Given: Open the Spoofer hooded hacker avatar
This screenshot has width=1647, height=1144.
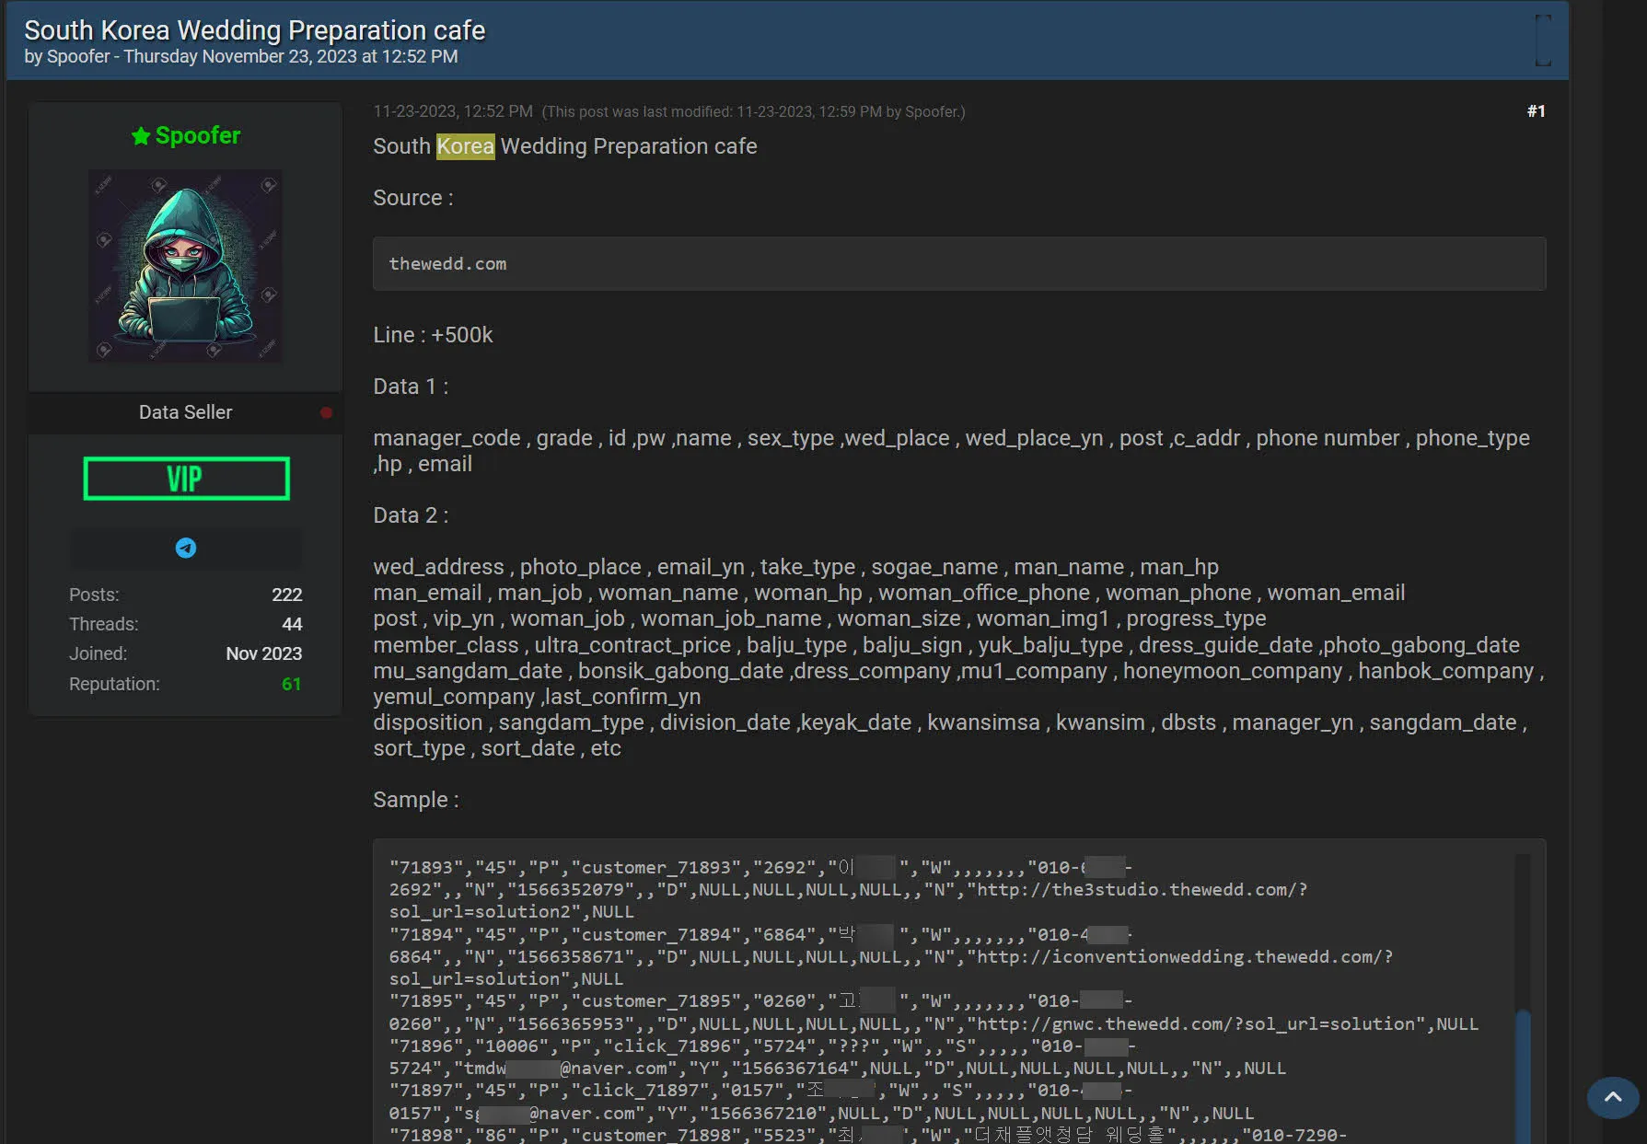Looking at the screenshot, I should tap(185, 265).
